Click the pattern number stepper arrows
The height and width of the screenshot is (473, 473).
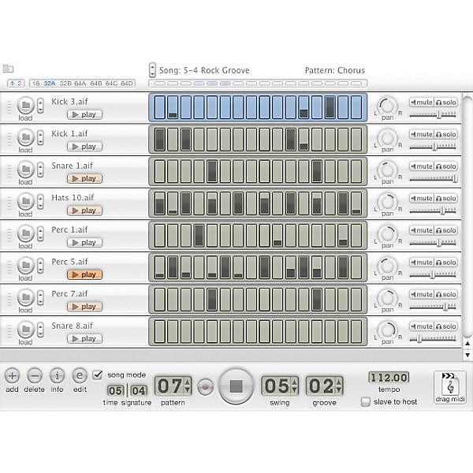coord(188,386)
